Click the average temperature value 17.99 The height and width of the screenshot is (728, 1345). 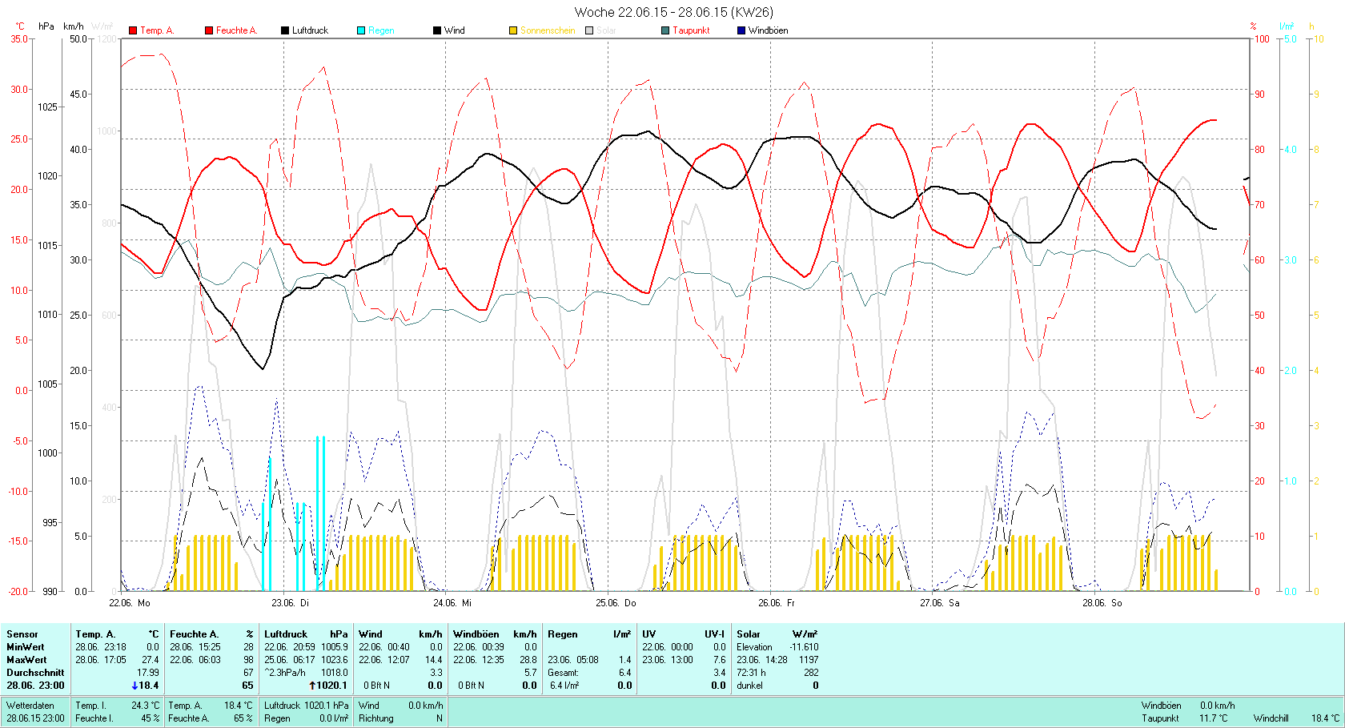(148, 673)
